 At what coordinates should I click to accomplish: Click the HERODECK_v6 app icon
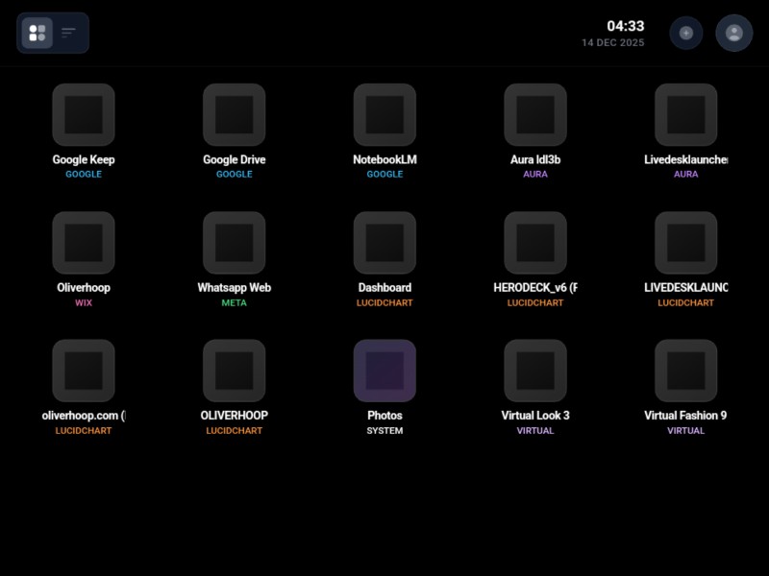click(535, 243)
